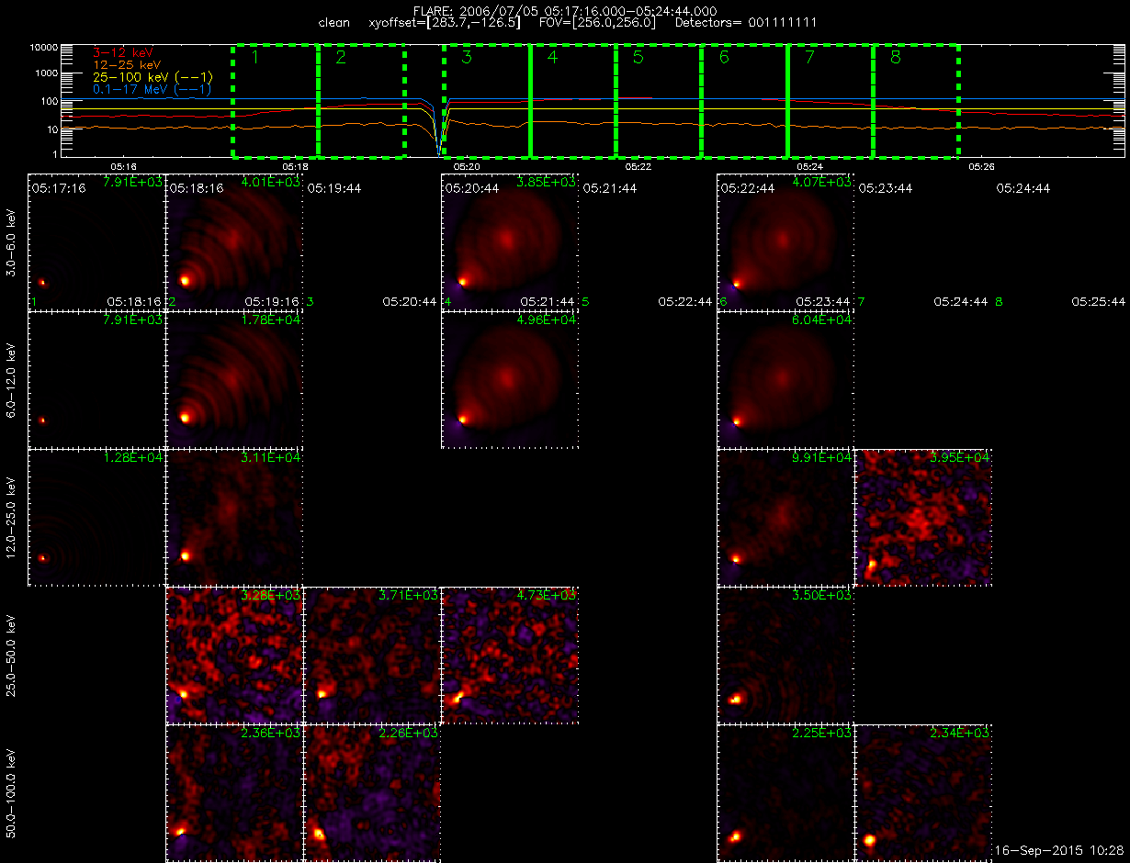Viewport: 1130px width, 863px height.
Task: Select the 25.0-50.0 keV image with peak 4.73E+03
Action: coord(510,656)
